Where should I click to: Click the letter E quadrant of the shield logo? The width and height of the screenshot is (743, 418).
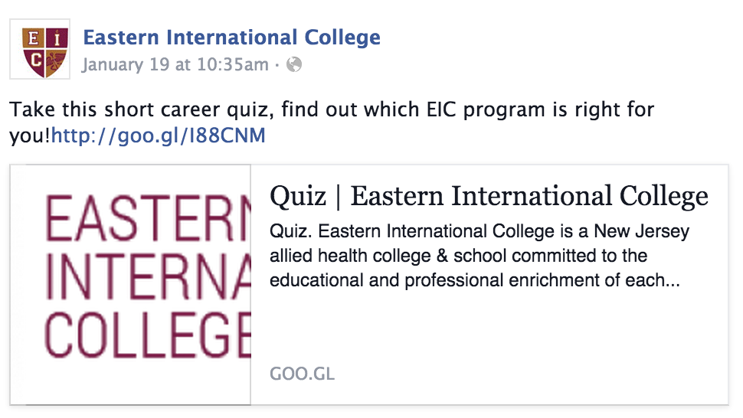point(34,39)
